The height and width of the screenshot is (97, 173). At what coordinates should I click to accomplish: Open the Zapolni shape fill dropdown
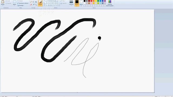click(x=64, y=3)
